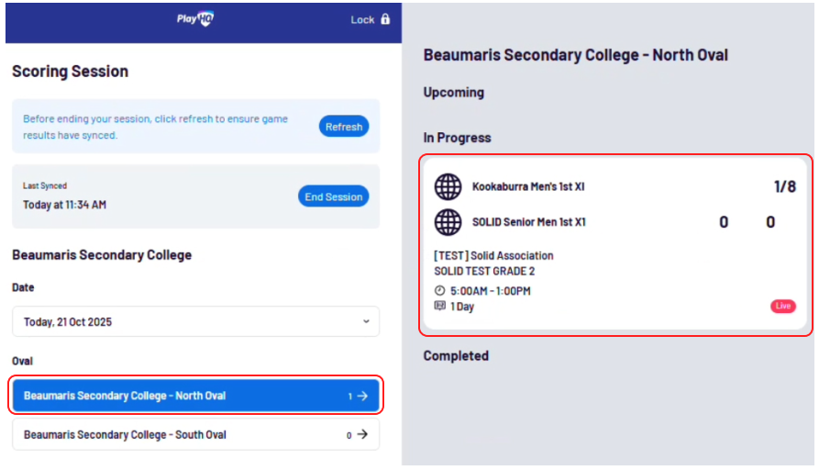Click the 1 Day match format icon
819x470 pixels.
coord(439,307)
